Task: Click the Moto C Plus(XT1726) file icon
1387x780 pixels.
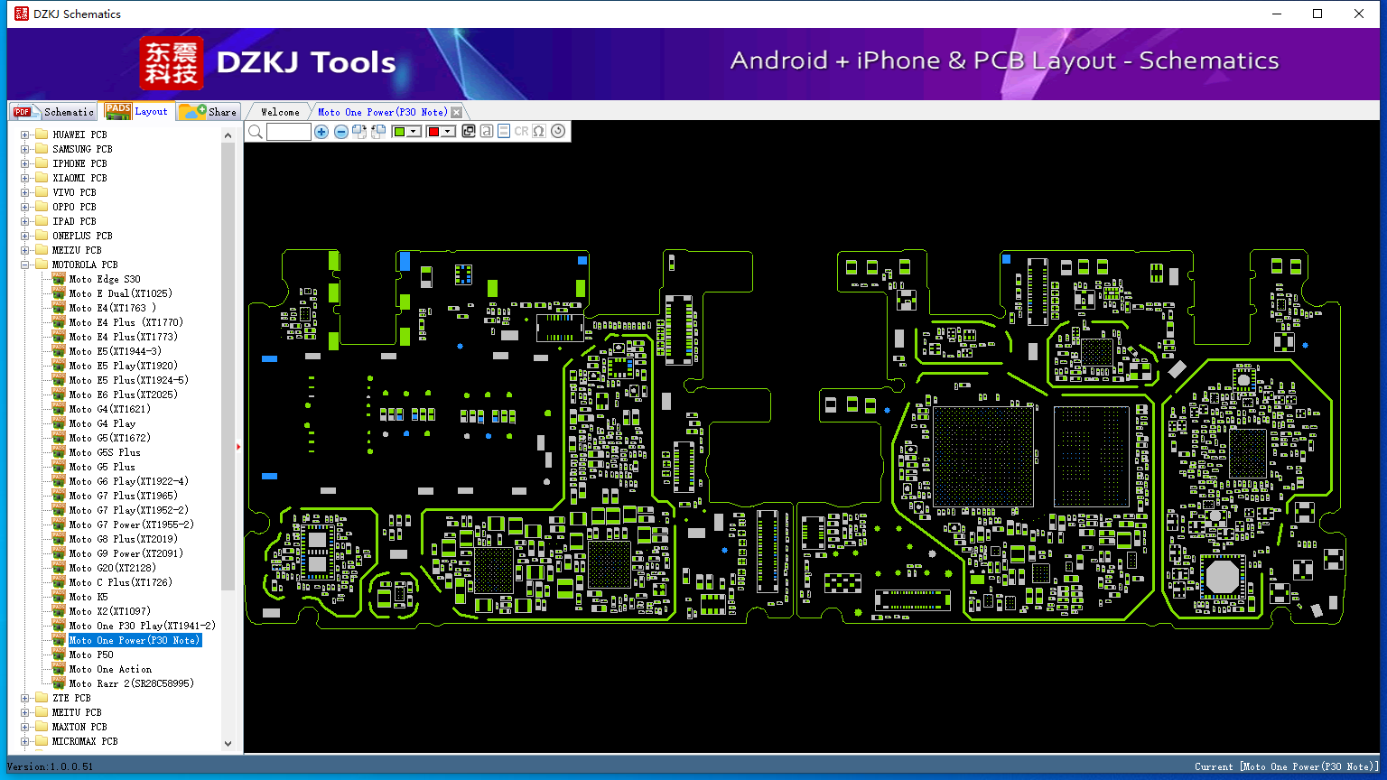Action: 59,582
